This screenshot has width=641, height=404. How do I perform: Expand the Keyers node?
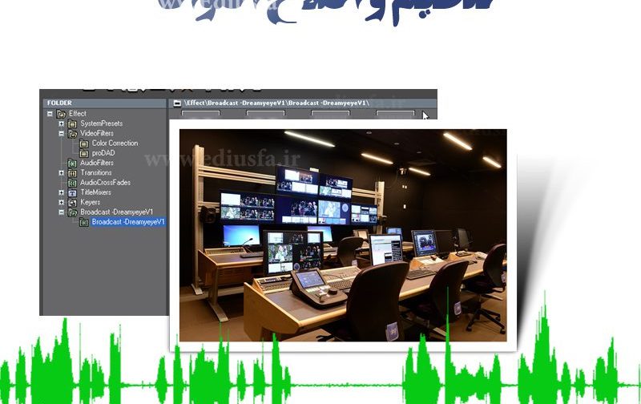[x=62, y=203]
